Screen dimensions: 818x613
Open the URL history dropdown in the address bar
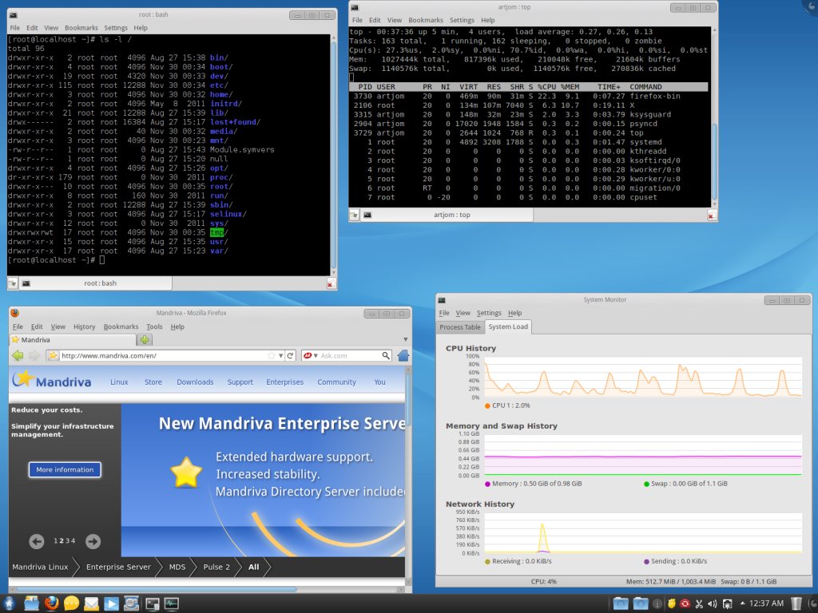pos(282,355)
